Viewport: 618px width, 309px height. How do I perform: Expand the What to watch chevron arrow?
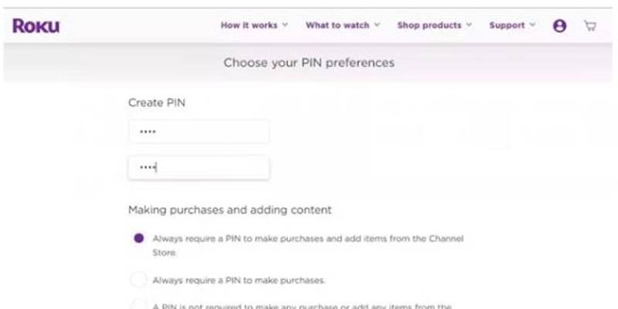(x=377, y=25)
